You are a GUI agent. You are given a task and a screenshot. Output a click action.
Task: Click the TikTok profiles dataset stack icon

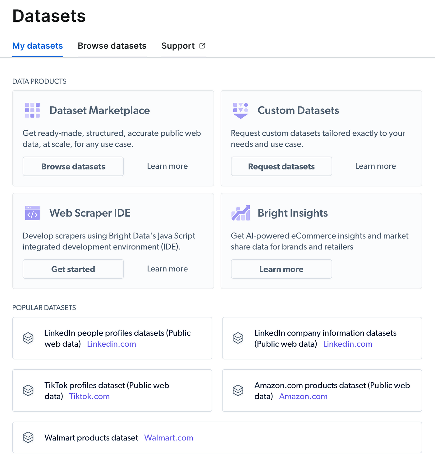point(28,390)
